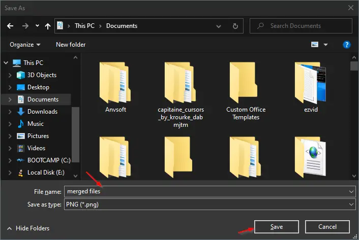Open the Organize menu
The image size is (359, 240).
click(25, 45)
